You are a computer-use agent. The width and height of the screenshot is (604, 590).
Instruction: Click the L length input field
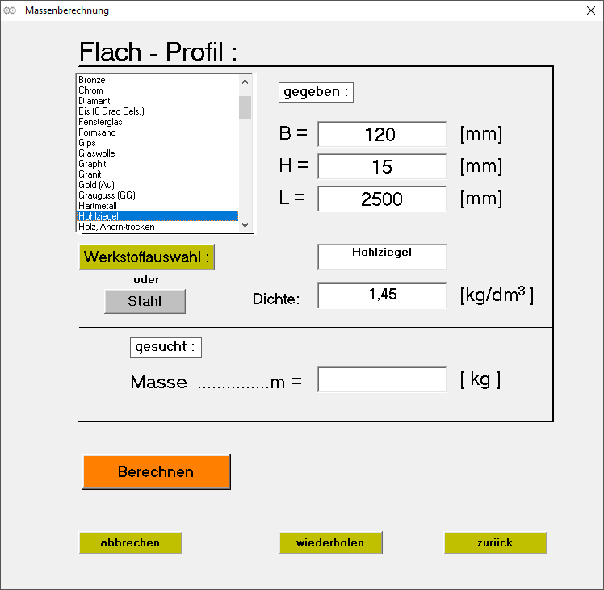point(381,199)
